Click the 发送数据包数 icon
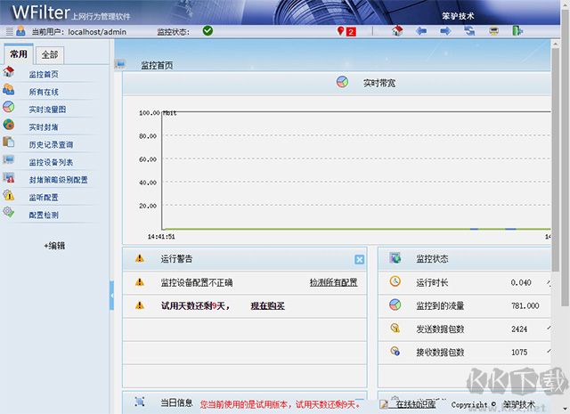The width and height of the screenshot is (570, 414). (x=395, y=329)
